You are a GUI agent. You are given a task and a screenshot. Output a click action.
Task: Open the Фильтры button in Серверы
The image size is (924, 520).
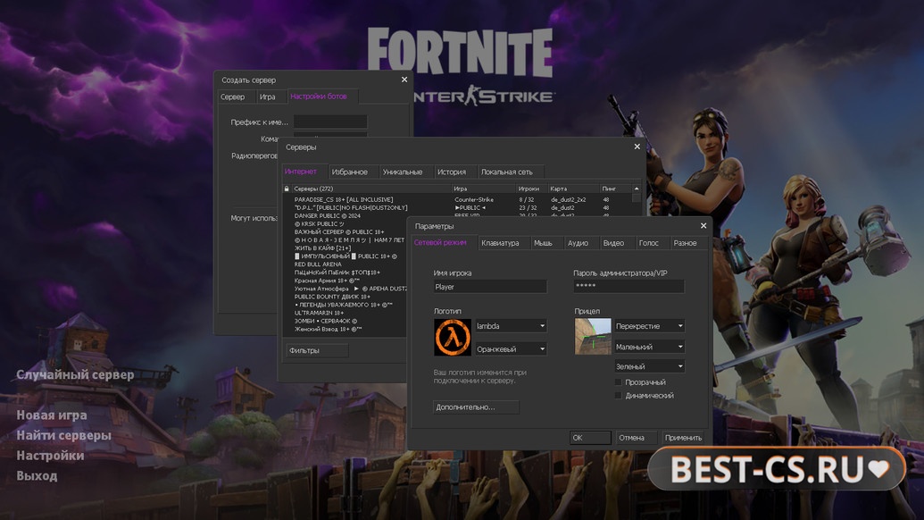317,350
